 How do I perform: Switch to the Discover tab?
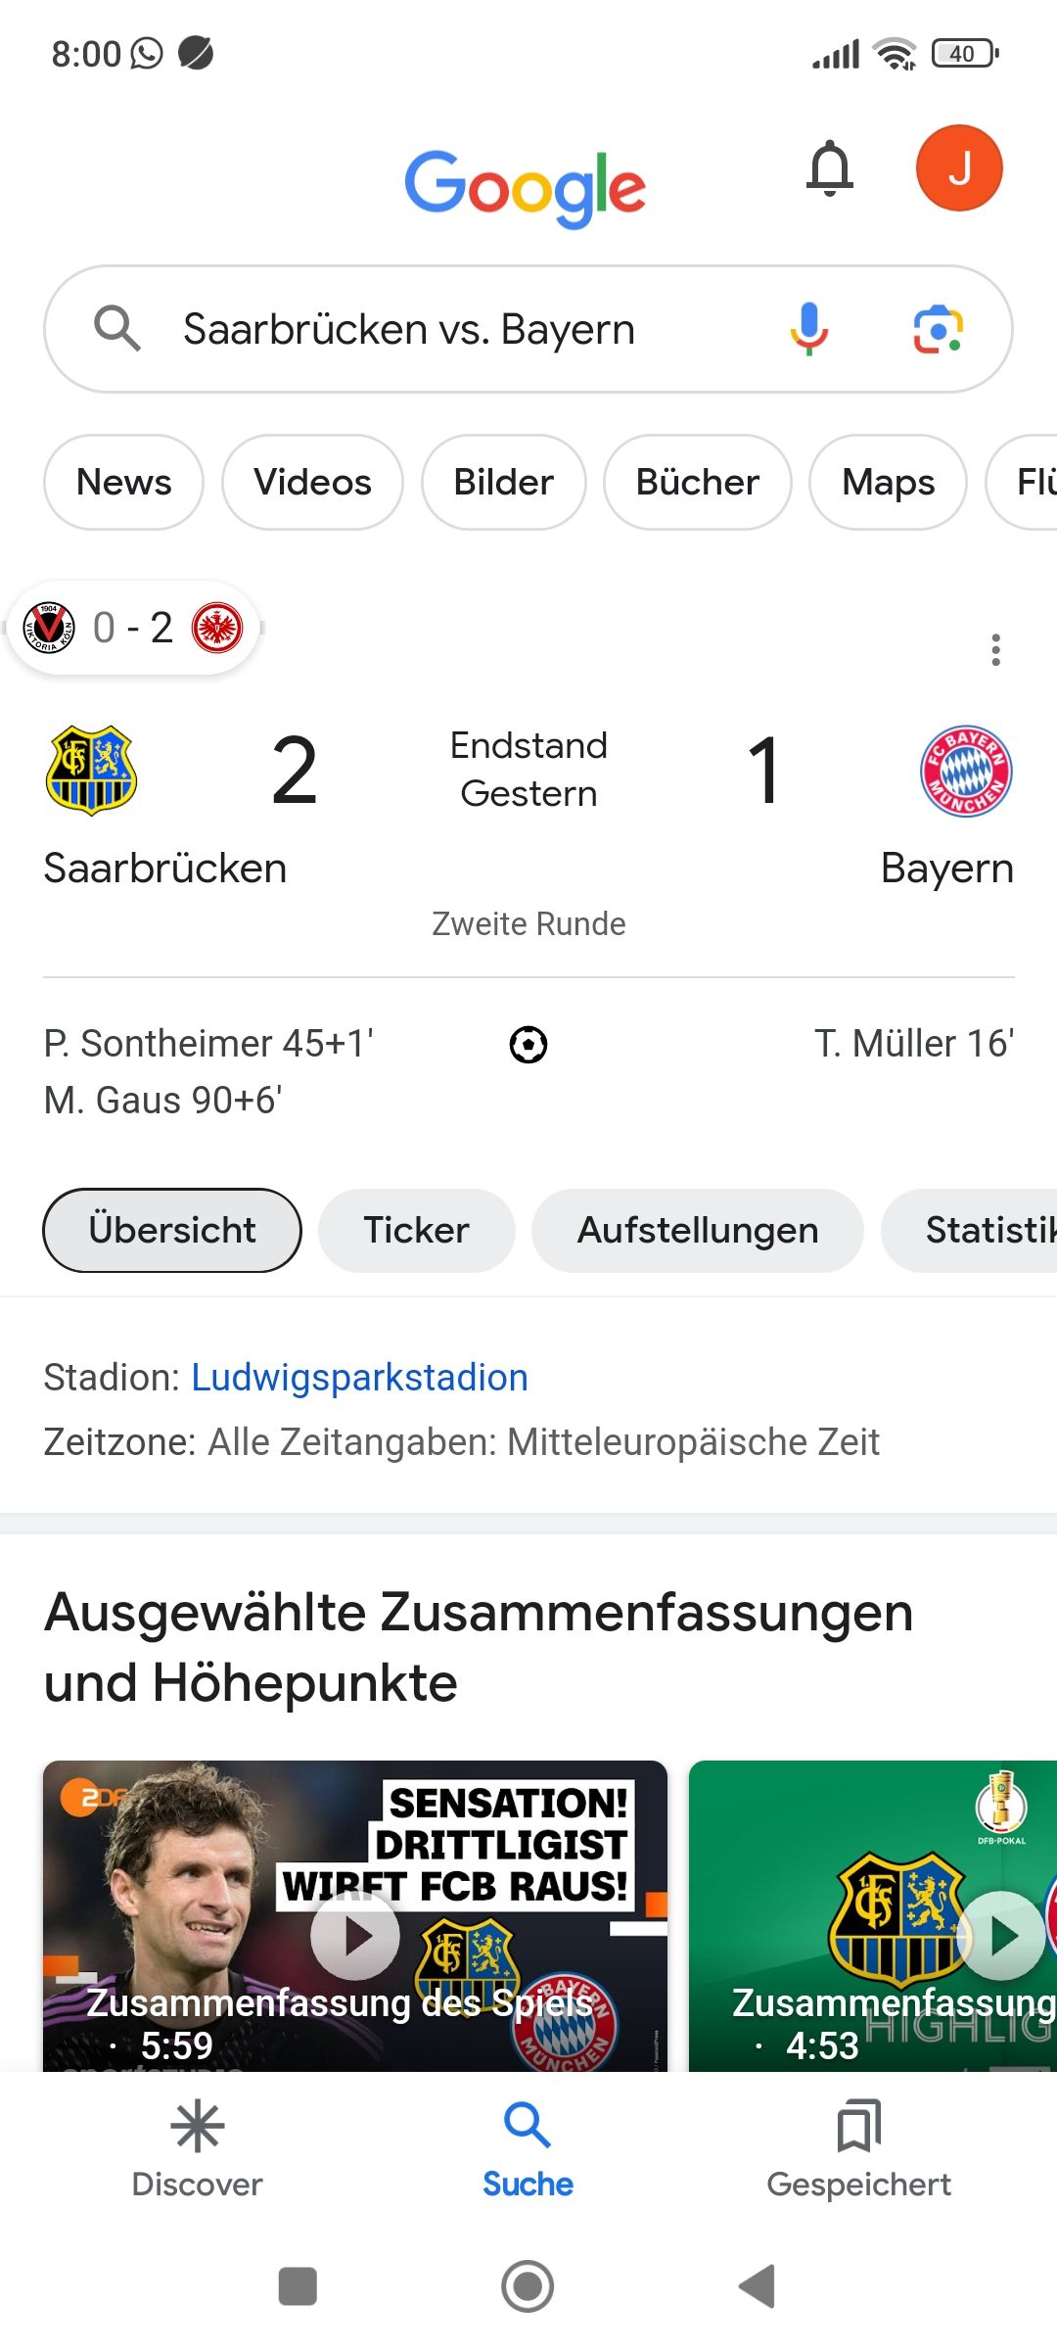click(197, 2149)
